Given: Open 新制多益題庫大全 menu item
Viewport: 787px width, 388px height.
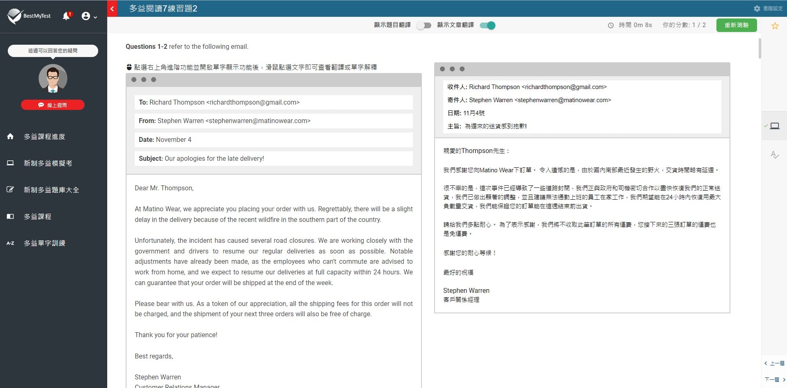Looking at the screenshot, I should point(51,190).
